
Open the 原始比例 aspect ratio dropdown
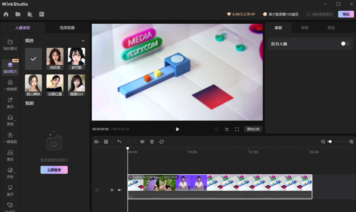click(253, 129)
